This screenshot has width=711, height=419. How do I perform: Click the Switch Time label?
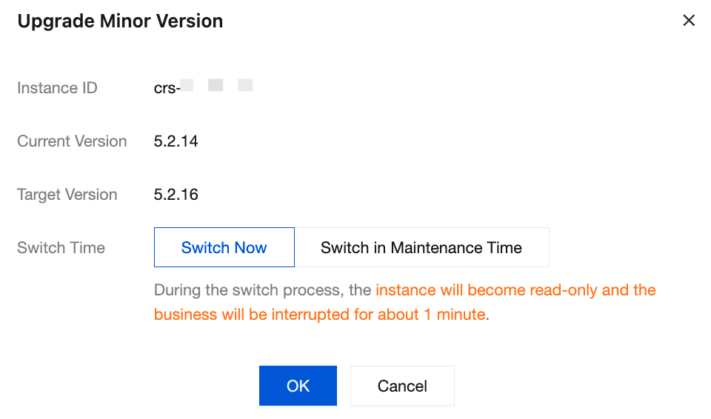61,247
